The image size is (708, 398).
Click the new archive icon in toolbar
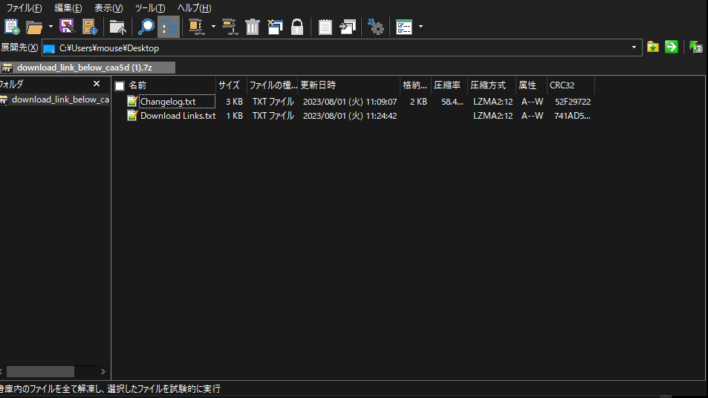(x=12, y=27)
